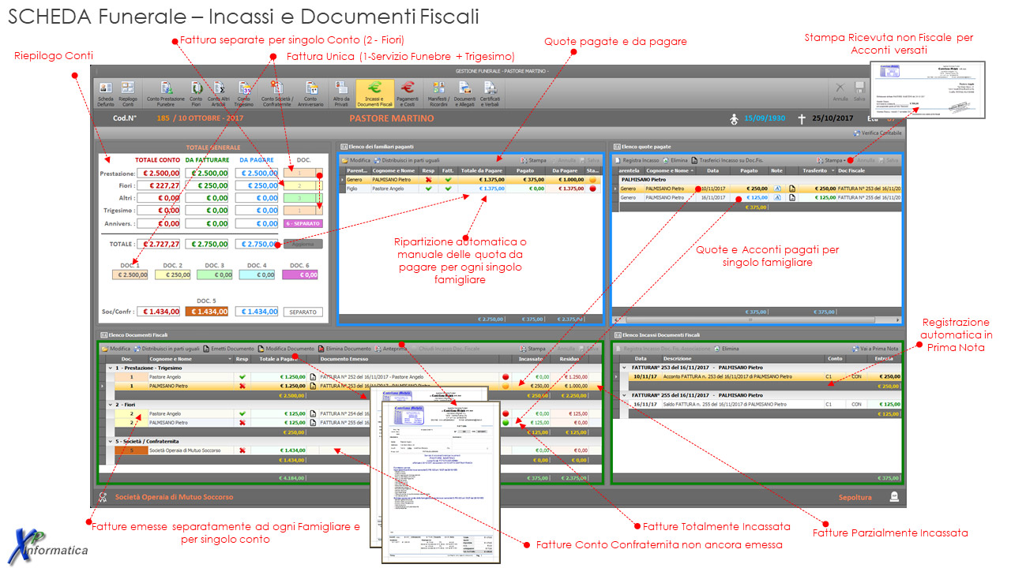Image resolution: width=1011 pixels, height=568 pixels.
Task: Click Modifica in Elenco Documenti Fiscali
Action: 115,349
